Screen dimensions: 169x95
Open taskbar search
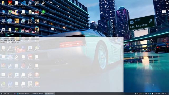point(5,94)
